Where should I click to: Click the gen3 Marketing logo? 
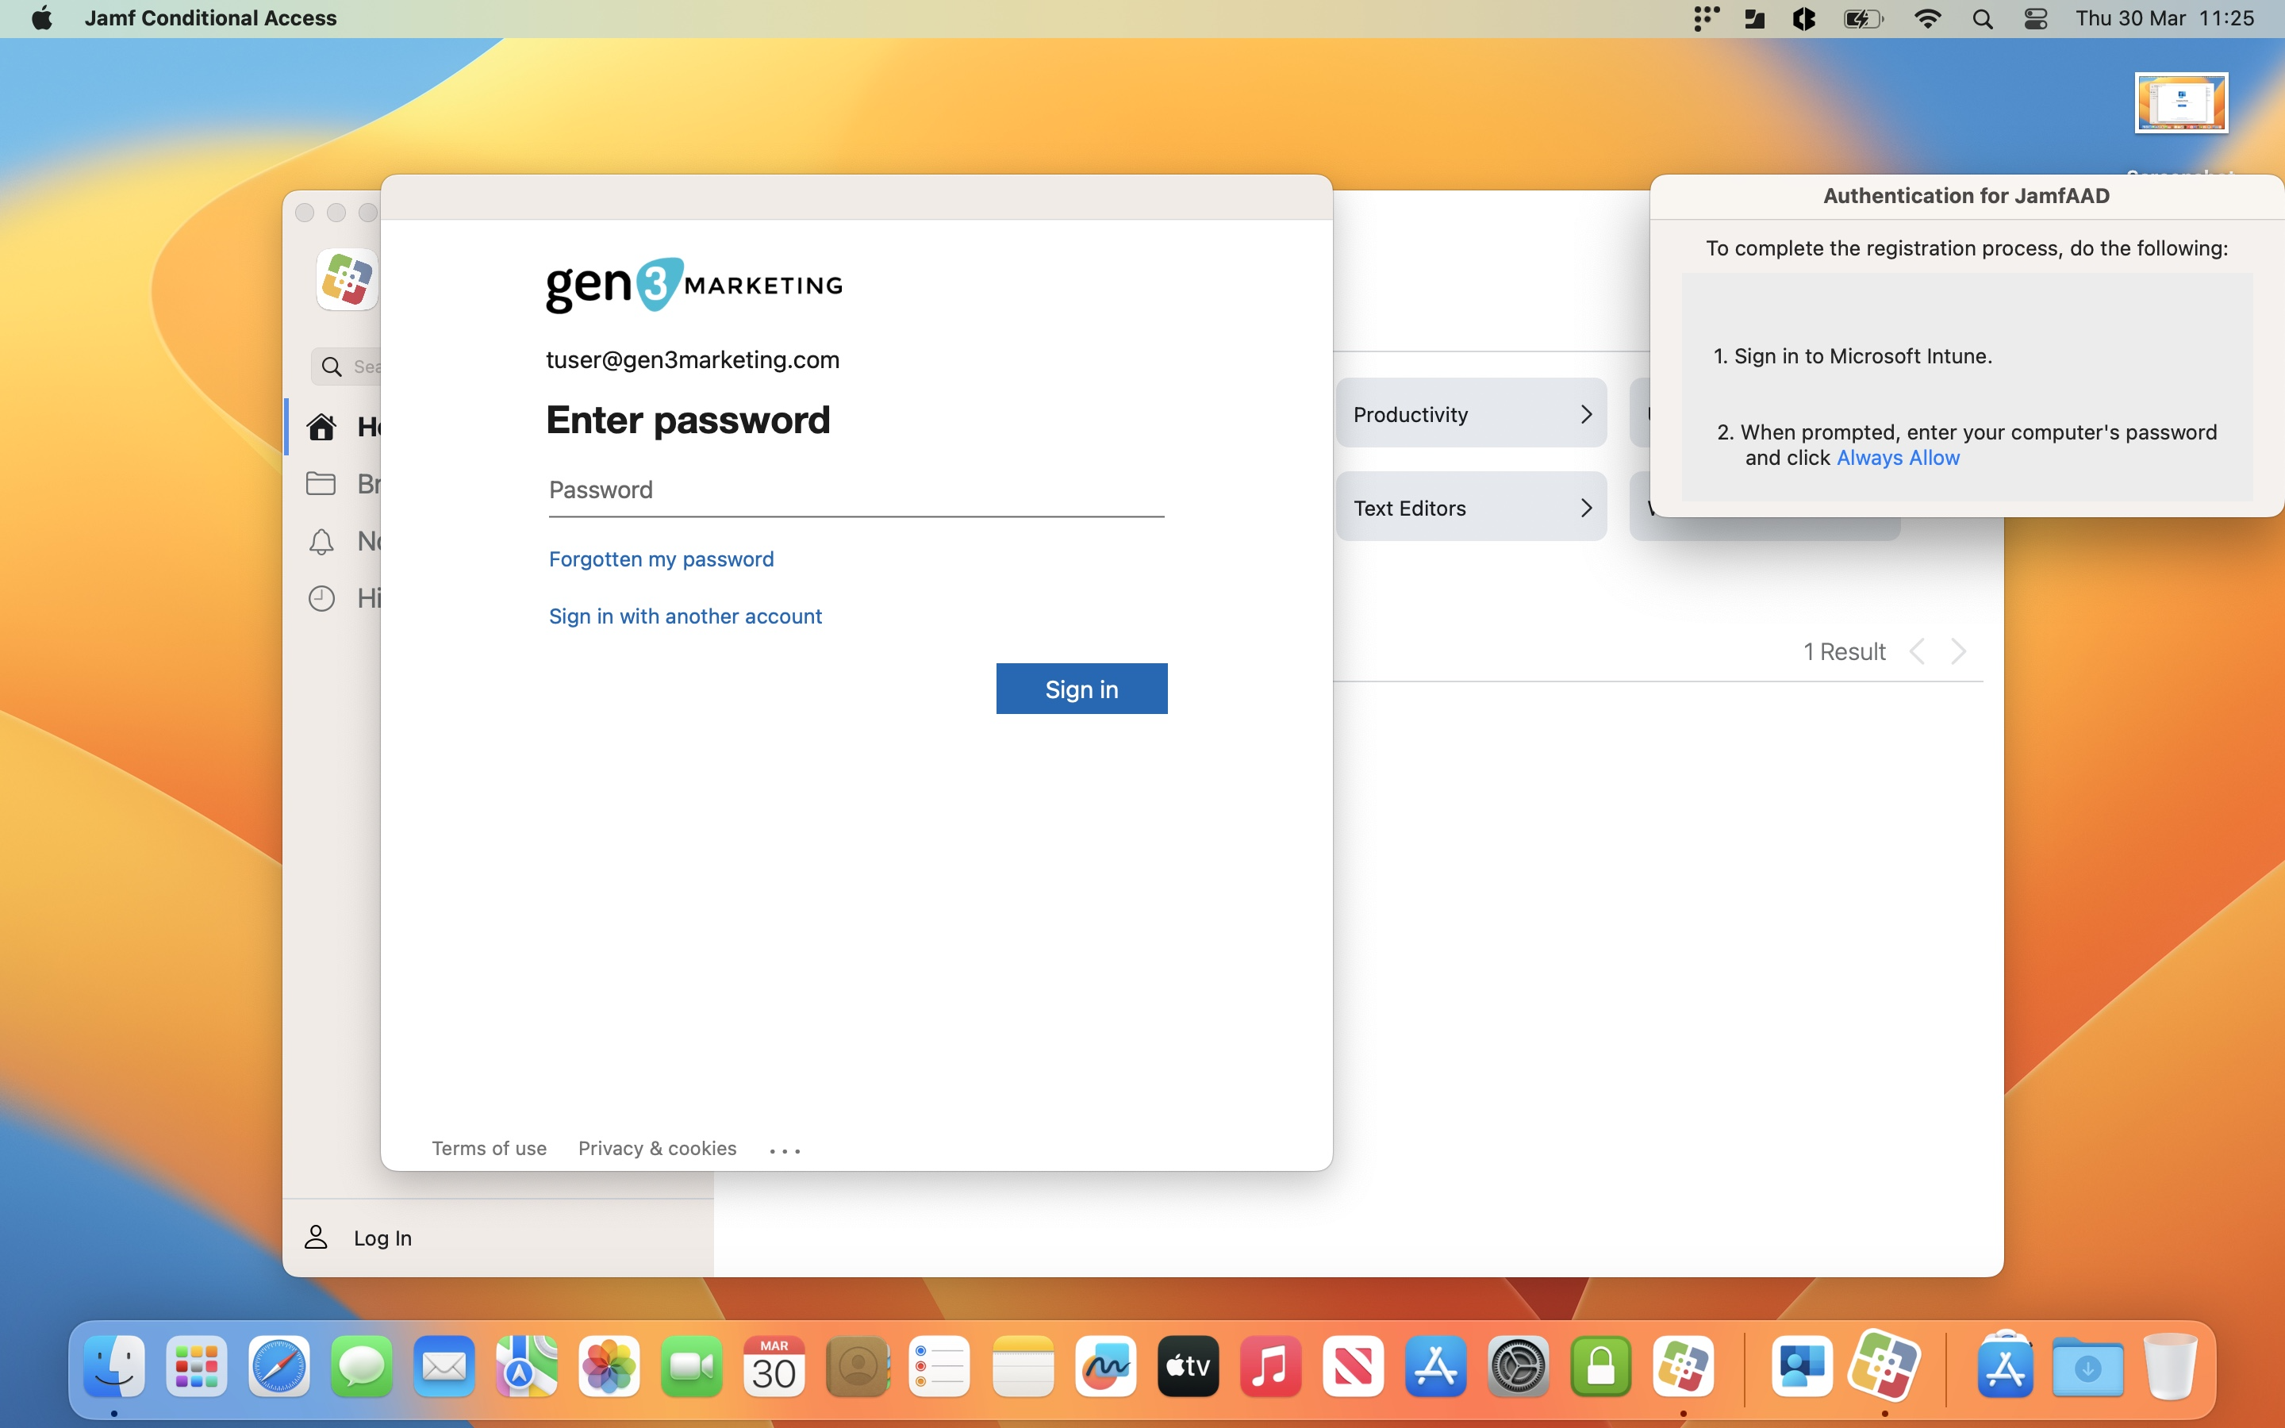pyautogui.click(x=694, y=284)
